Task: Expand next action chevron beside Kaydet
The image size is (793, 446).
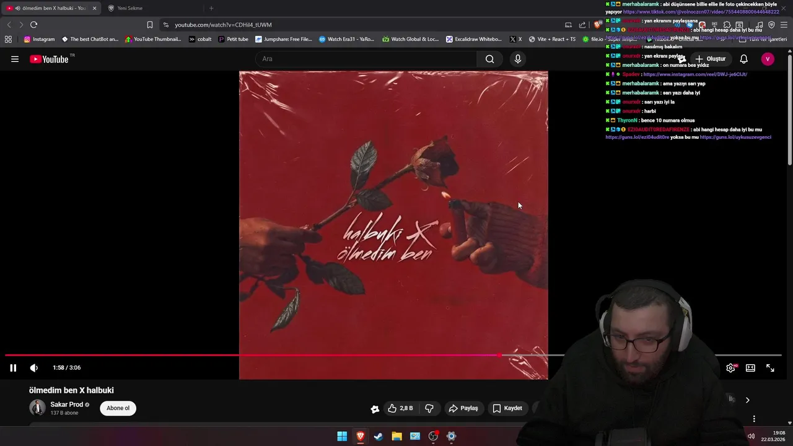Action: pos(747,400)
